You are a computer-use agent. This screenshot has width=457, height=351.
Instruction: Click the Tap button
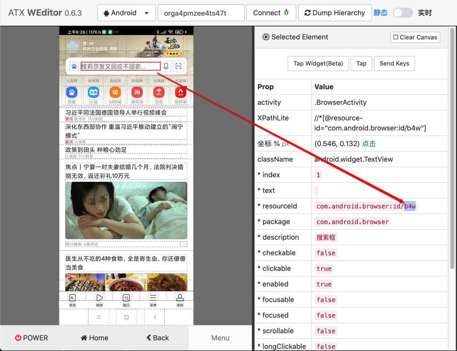coord(361,63)
